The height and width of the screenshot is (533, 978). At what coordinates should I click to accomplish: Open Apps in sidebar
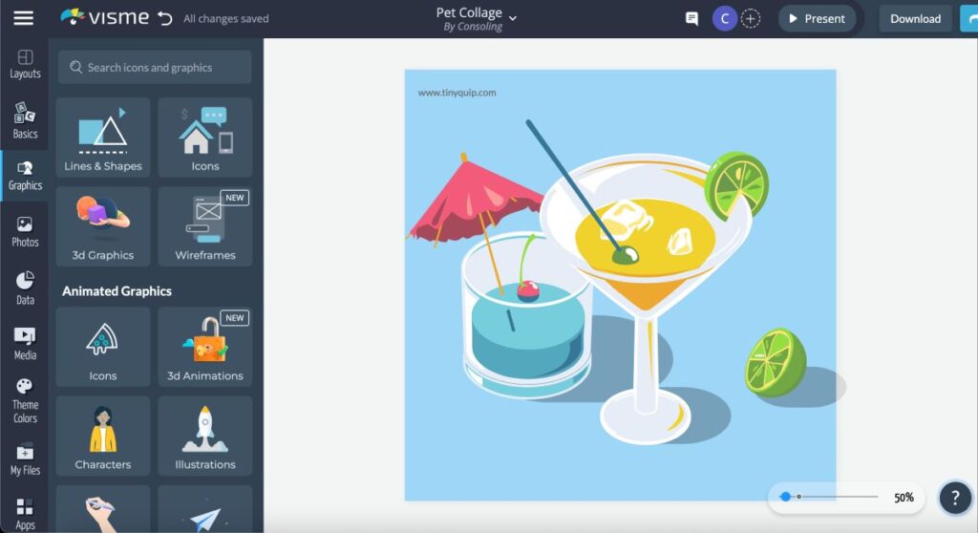(25, 514)
